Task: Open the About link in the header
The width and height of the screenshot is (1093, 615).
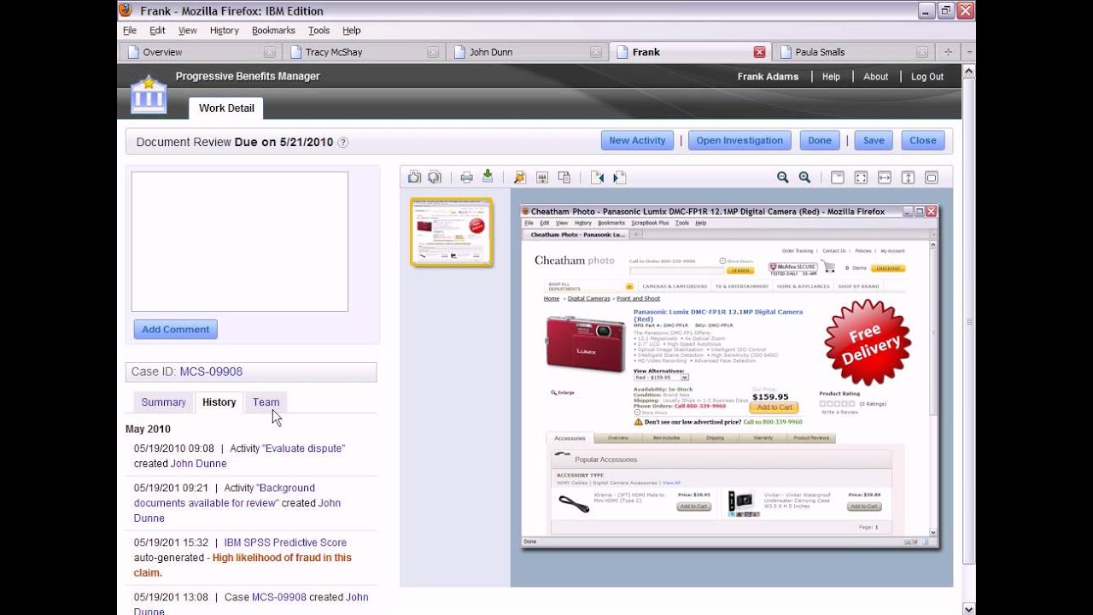Action: click(876, 77)
